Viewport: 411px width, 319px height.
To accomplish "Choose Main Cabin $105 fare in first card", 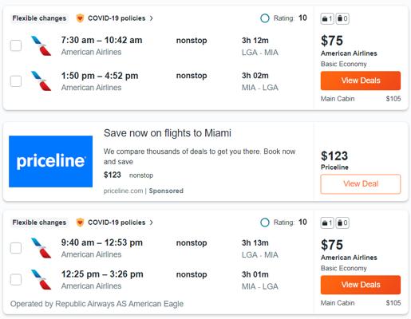I will [361, 99].
